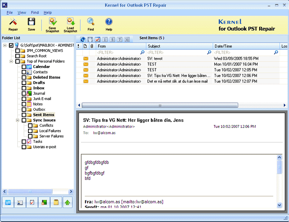Sort by the From column header
289x222 pixels.
point(121,46)
